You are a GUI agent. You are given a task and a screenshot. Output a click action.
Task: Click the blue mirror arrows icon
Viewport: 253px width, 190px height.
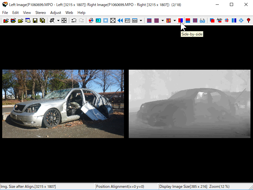click(120, 21)
